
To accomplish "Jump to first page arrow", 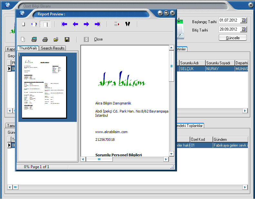I will pos(64,24).
